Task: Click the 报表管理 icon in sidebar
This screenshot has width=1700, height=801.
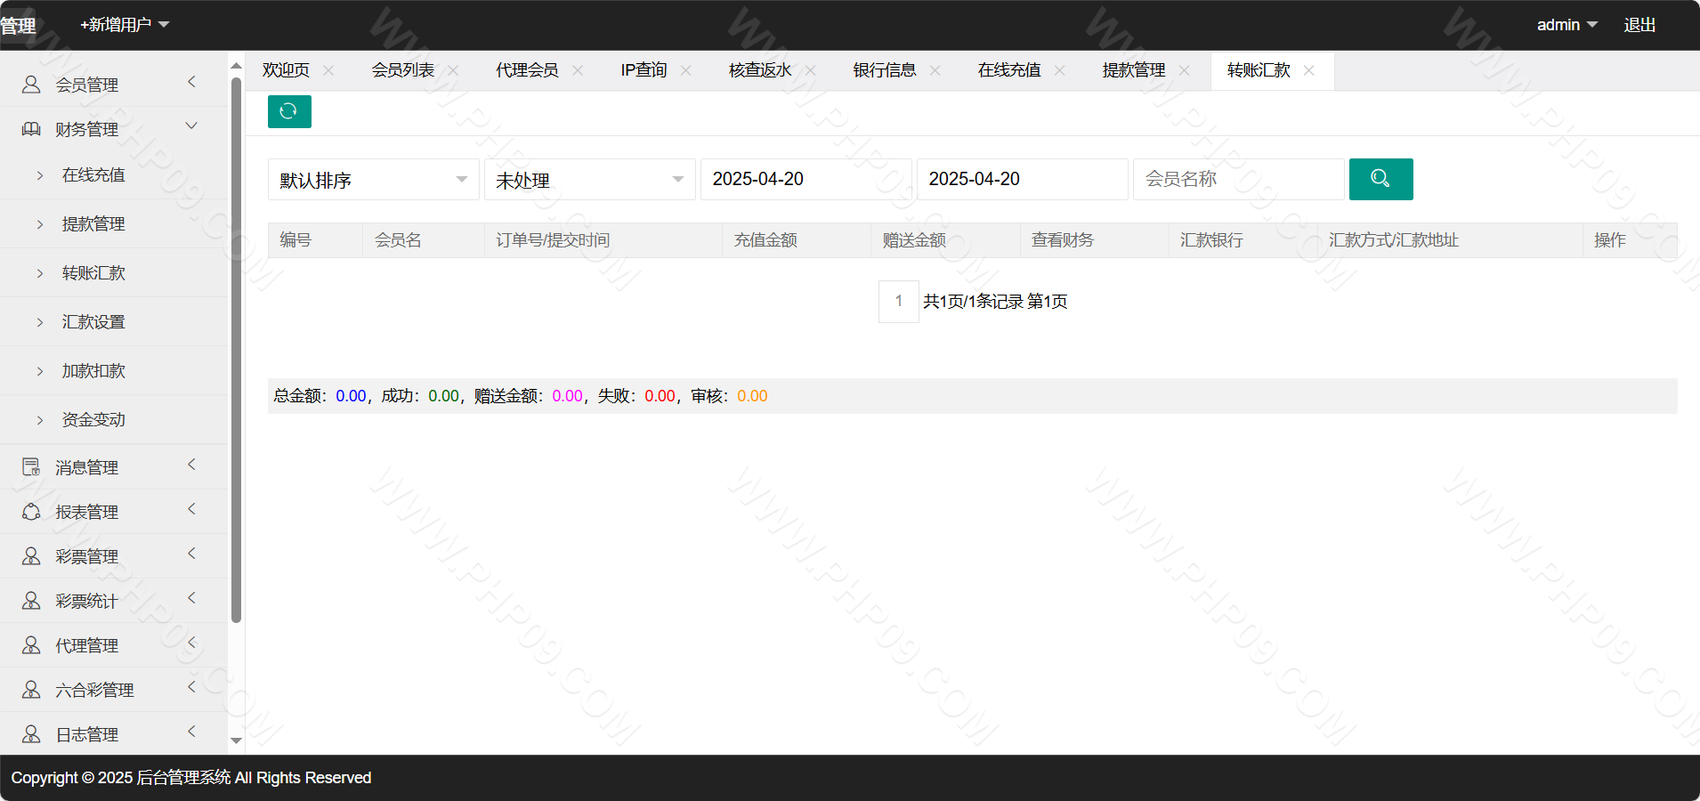Action: click(31, 512)
